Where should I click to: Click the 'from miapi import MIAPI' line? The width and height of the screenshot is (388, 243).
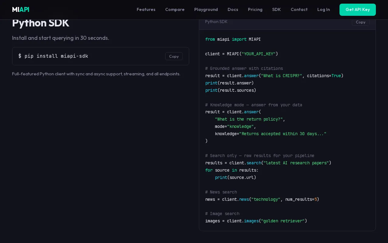[233, 39]
